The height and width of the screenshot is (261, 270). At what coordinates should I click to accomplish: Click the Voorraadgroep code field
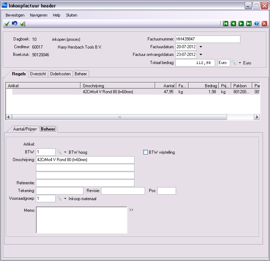click(46, 198)
